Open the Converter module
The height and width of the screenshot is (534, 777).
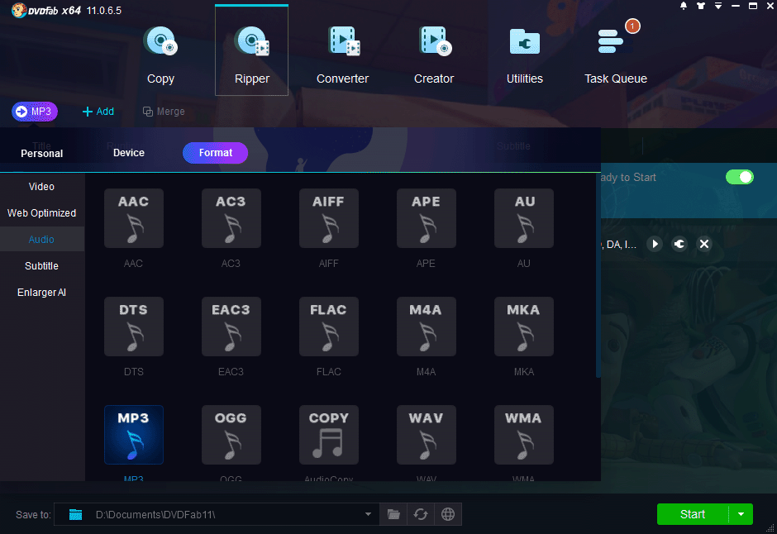pos(342,55)
